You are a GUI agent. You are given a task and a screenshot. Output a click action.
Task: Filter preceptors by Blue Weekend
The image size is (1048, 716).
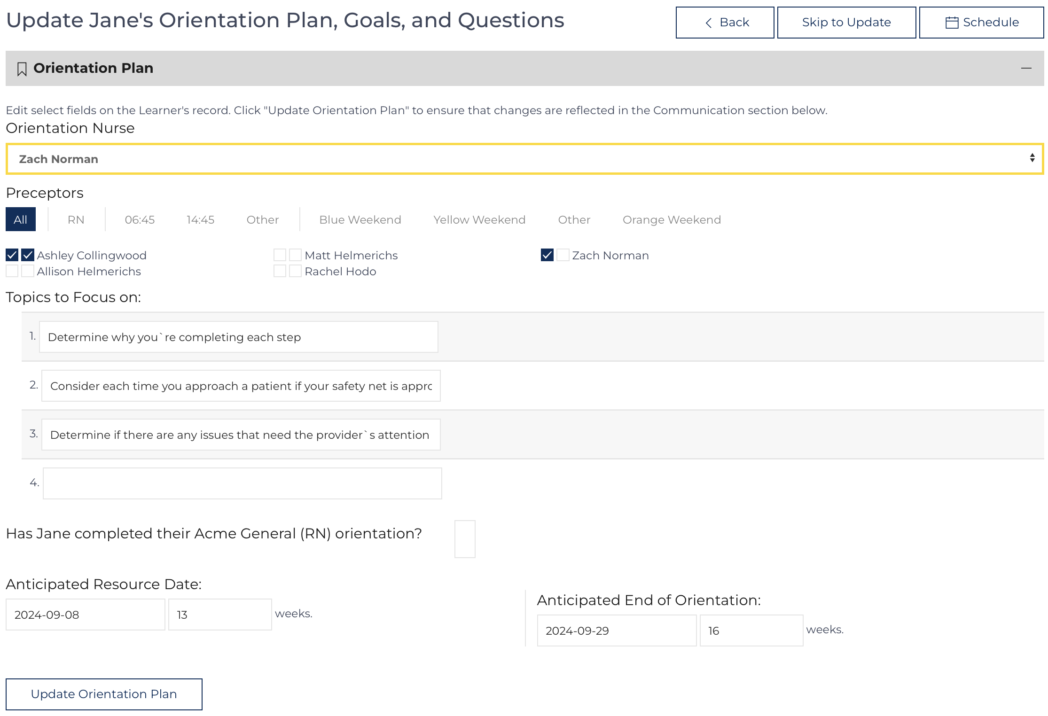click(x=360, y=219)
